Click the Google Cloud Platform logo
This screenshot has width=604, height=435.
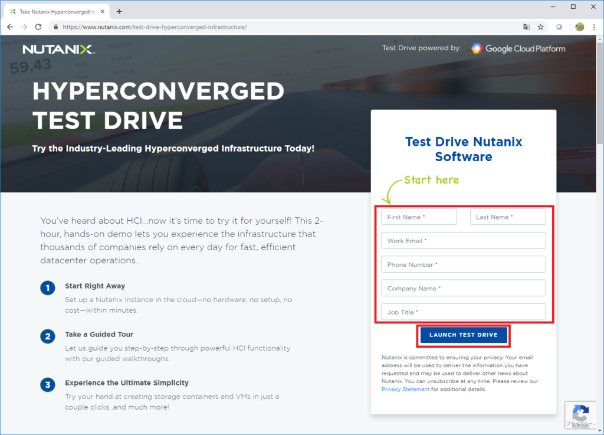tap(518, 48)
